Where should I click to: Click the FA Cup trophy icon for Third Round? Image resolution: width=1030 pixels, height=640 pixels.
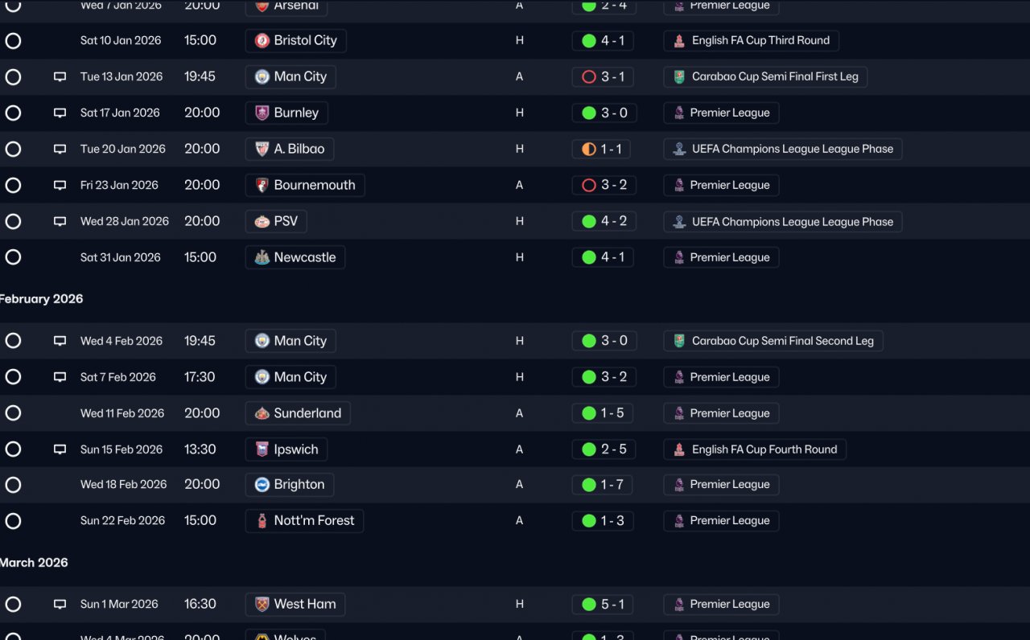pos(679,41)
